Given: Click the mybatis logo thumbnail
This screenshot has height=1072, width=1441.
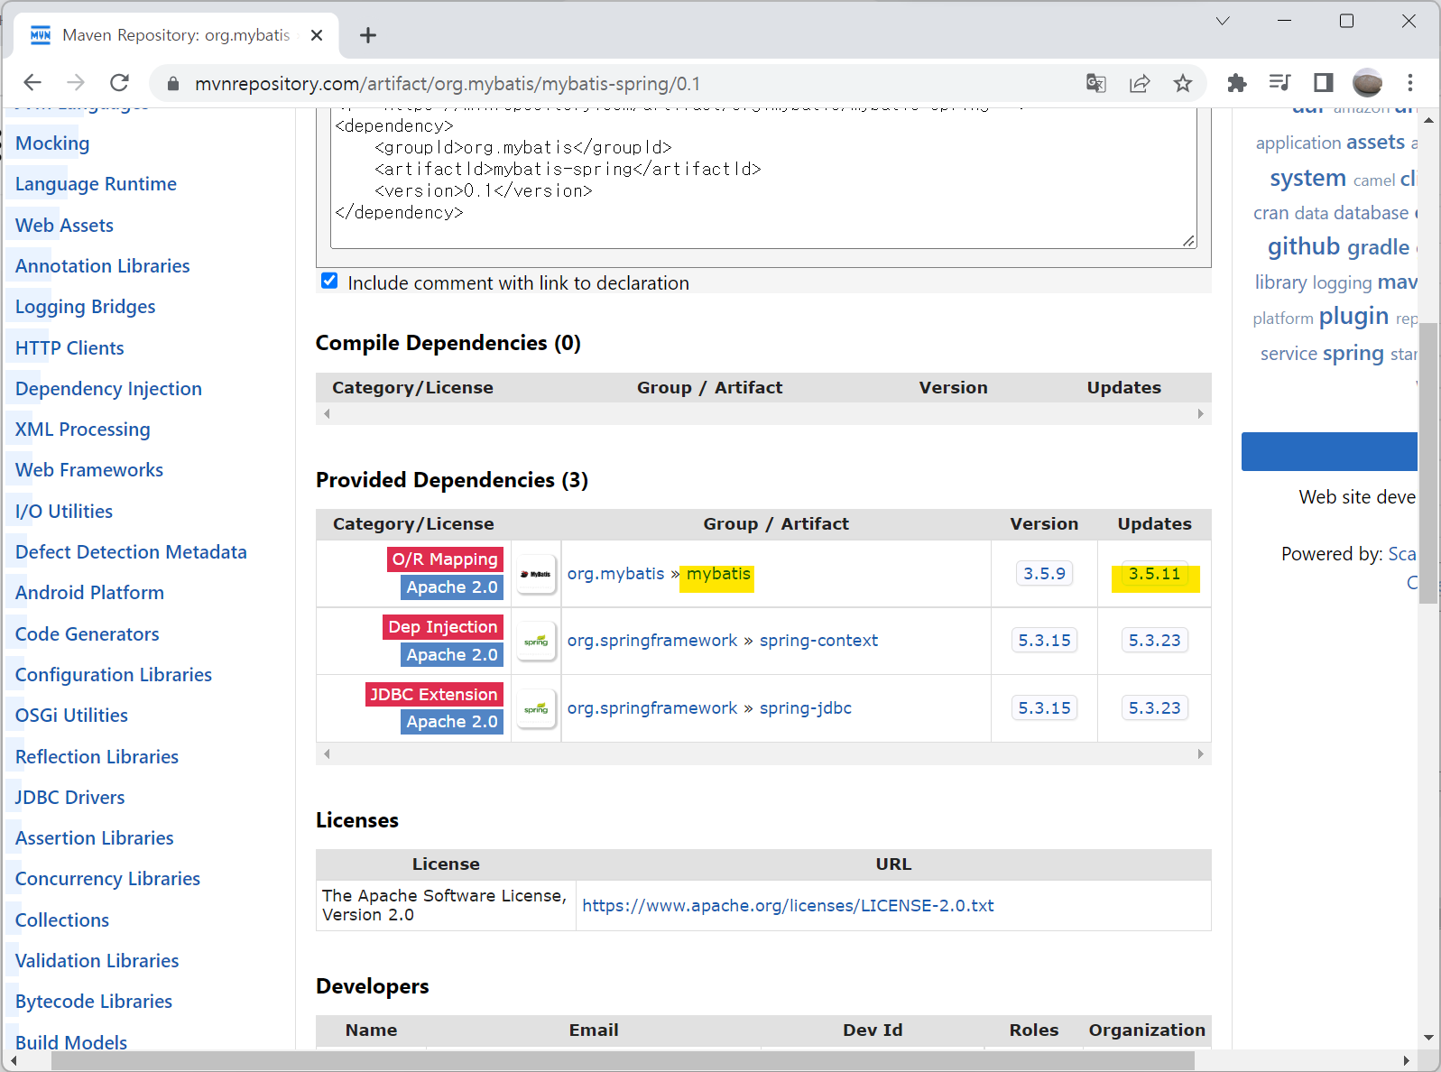Looking at the screenshot, I should (536, 574).
